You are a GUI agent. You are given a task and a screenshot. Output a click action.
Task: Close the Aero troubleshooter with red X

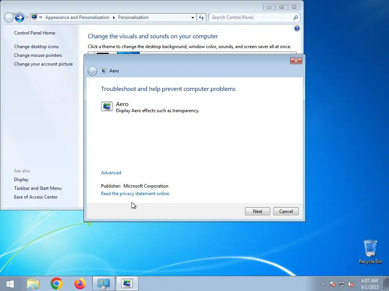click(296, 61)
